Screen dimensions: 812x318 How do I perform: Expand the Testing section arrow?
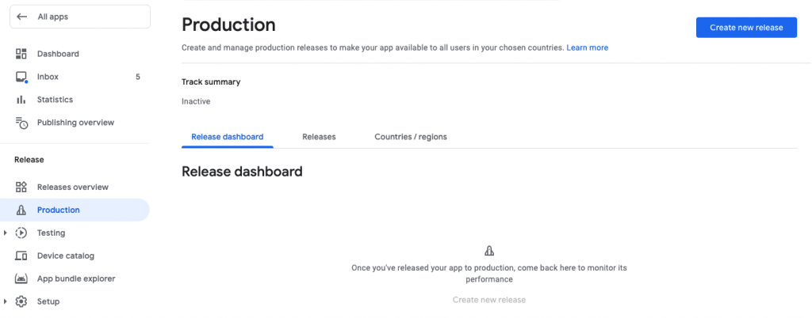(x=6, y=233)
